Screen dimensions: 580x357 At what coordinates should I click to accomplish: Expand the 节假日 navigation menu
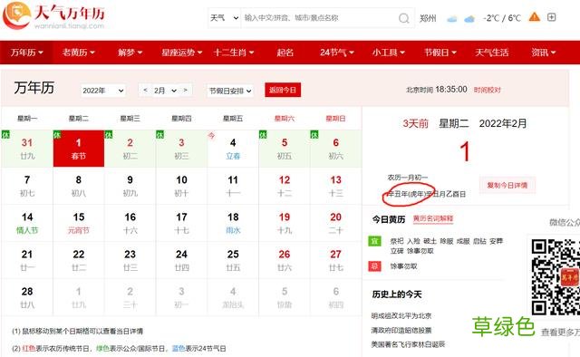[440, 53]
